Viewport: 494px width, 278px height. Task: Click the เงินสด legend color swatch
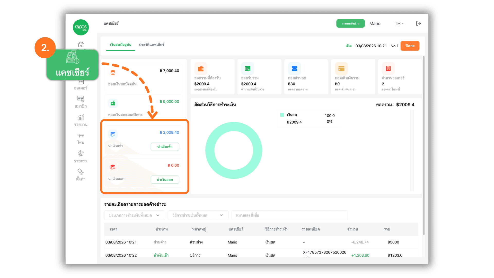coord(282,115)
